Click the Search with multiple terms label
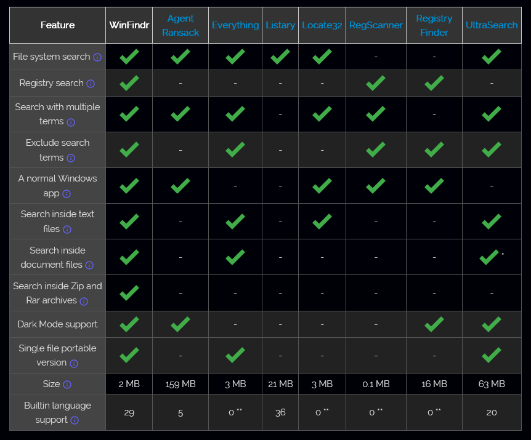 click(57, 114)
